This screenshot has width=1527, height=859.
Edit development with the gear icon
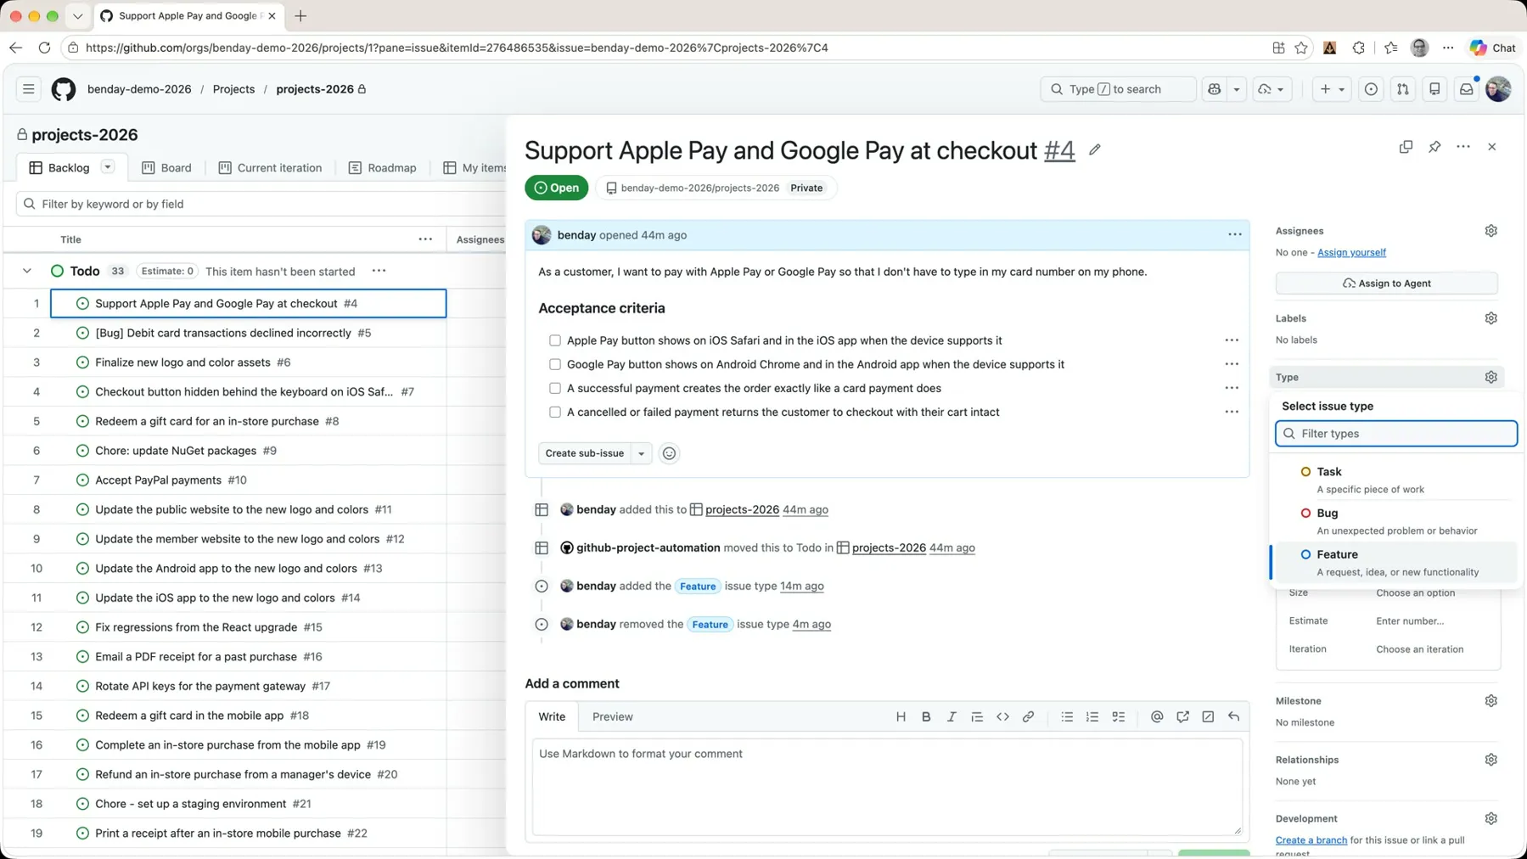(x=1491, y=819)
